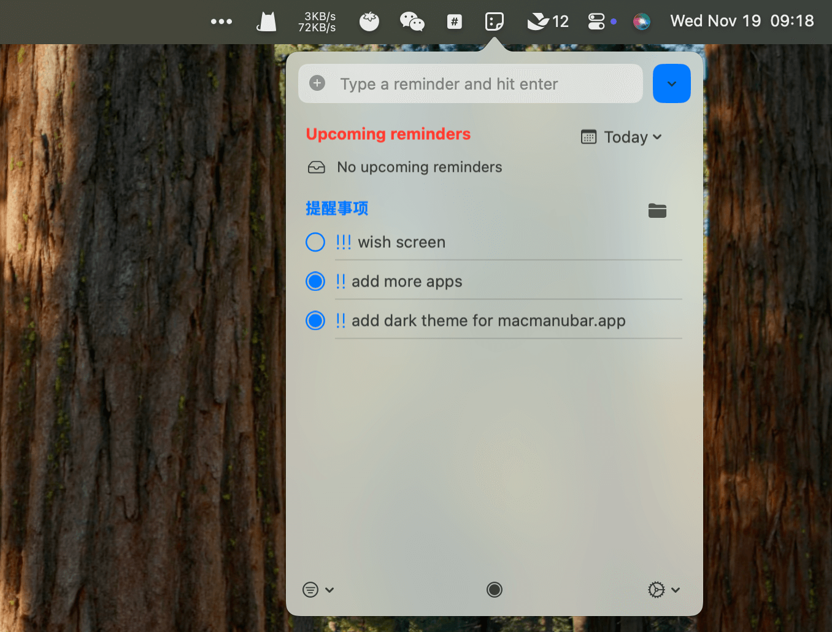Open the WeChat menu bar icon

[412, 21]
